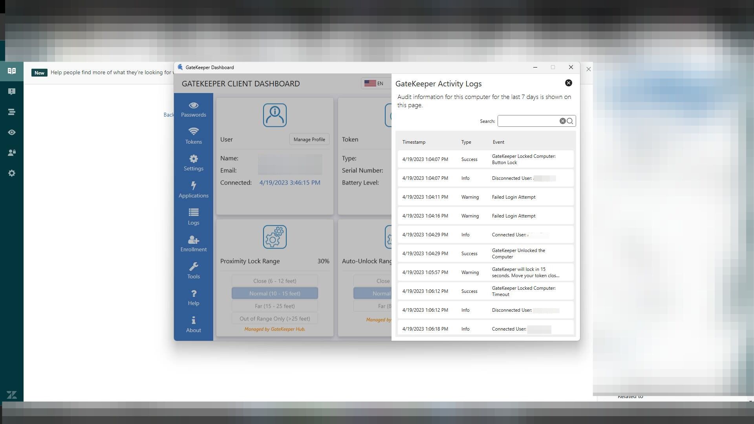Viewport: 754px width, 424px height.
Task: Open the About page
Action: [x=193, y=325]
